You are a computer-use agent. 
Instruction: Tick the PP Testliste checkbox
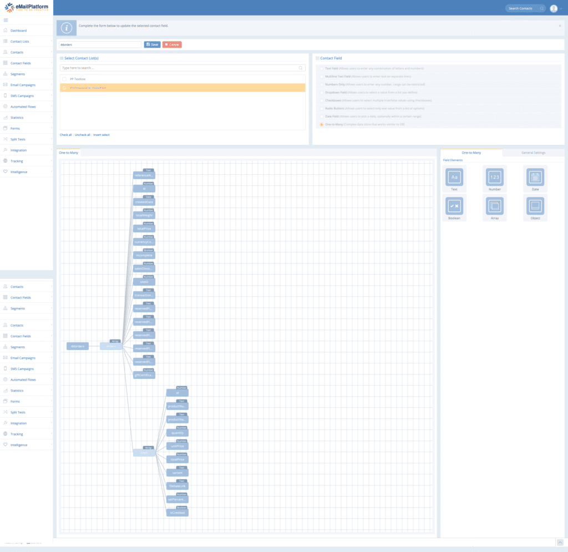[64, 79]
